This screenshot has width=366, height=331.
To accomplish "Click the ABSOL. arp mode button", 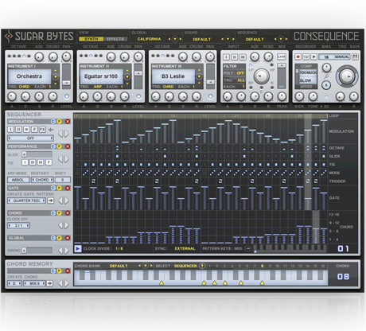I will click(18, 180).
